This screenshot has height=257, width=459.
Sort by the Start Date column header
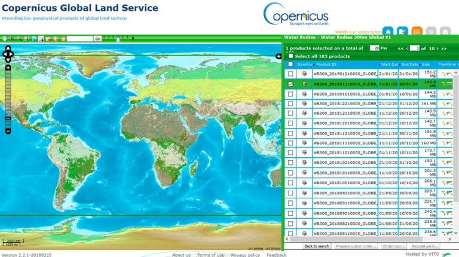pyautogui.click(x=390, y=65)
